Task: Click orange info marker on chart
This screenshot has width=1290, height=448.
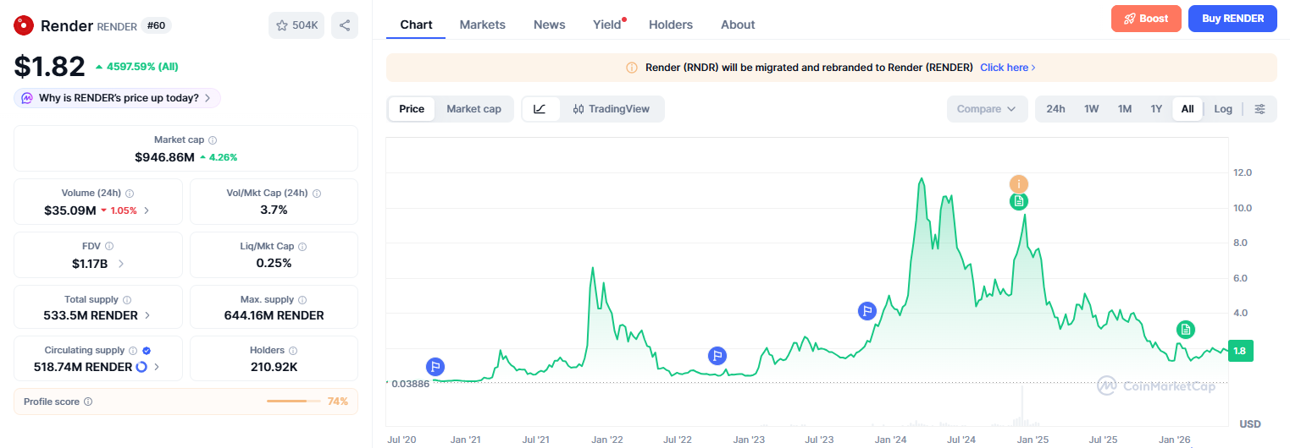Action: pos(1019,183)
